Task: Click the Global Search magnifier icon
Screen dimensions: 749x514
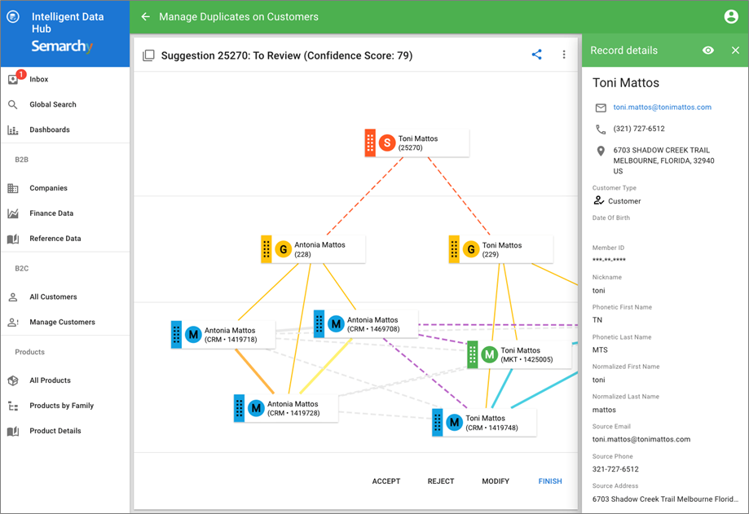Action: [13, 104]
